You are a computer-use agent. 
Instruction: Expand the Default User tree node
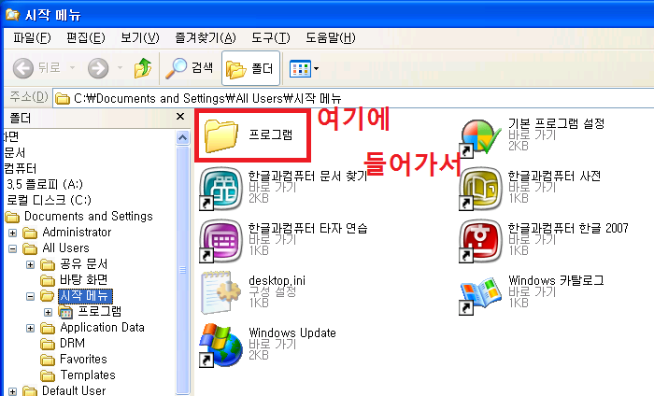[x=12, y=391]
